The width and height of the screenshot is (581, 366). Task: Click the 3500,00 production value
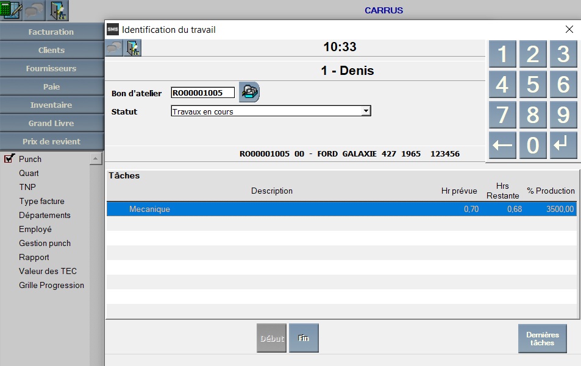click(560, 209)
